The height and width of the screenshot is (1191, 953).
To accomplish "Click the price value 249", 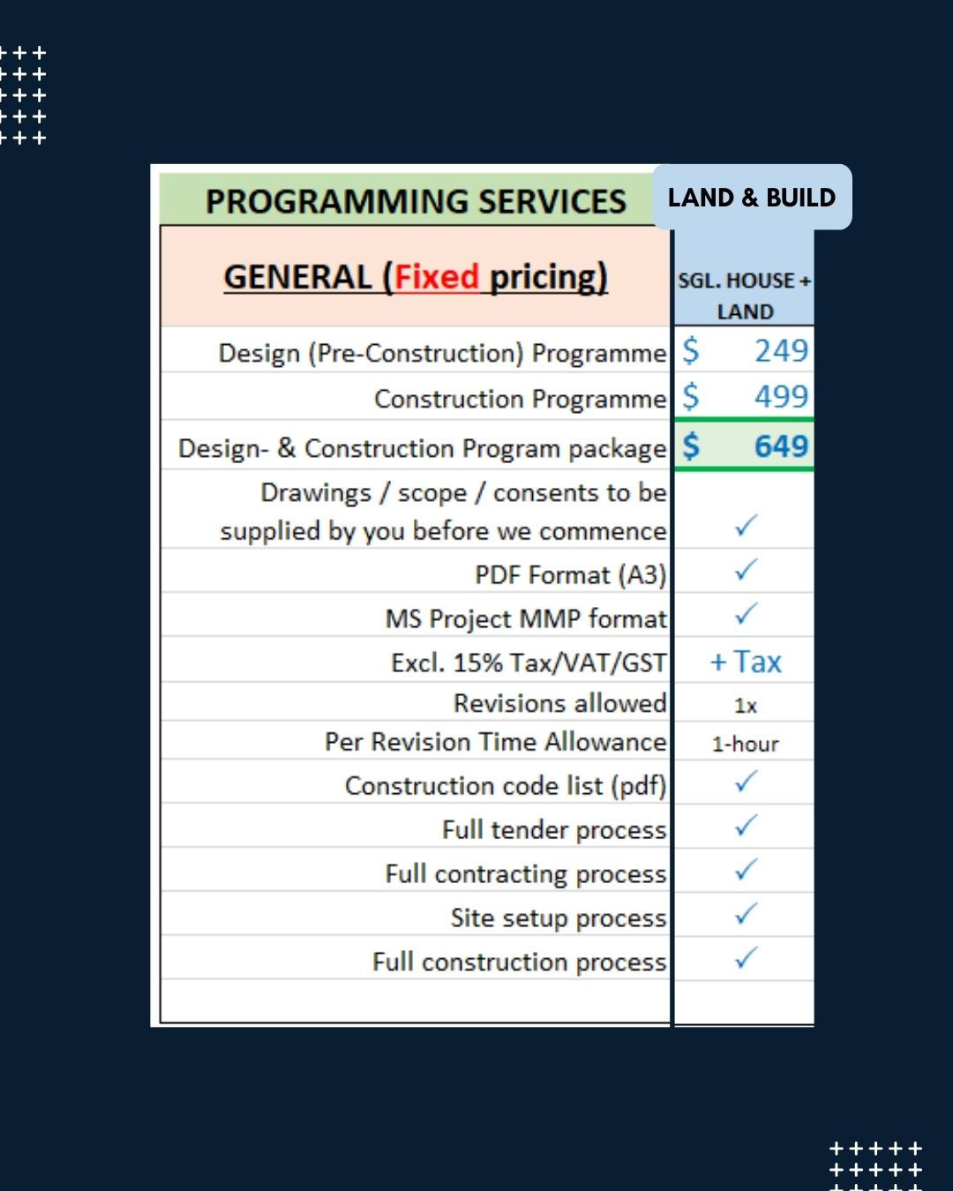I will pos(781,351).
